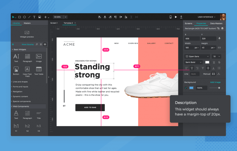Click the Play simulation icon

[176, 17]
